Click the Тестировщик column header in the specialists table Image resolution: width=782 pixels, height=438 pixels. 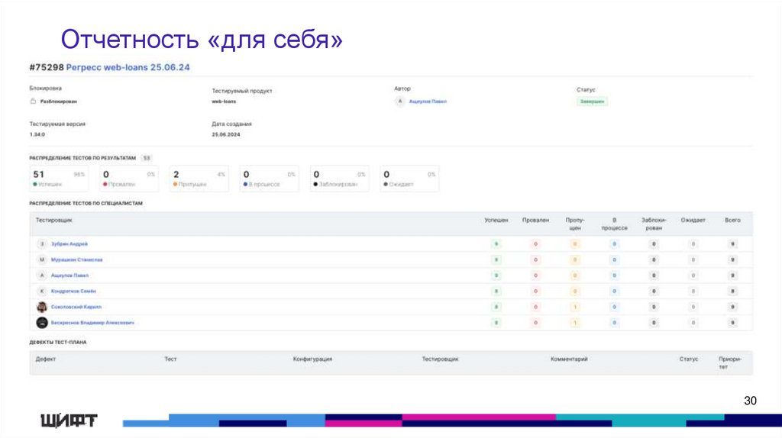coord(54,220)
